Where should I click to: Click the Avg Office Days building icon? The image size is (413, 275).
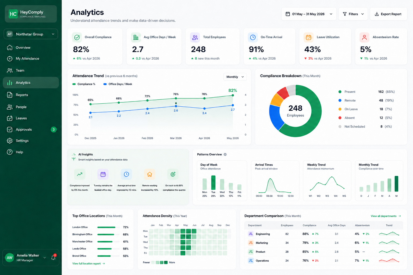(136, 37)
